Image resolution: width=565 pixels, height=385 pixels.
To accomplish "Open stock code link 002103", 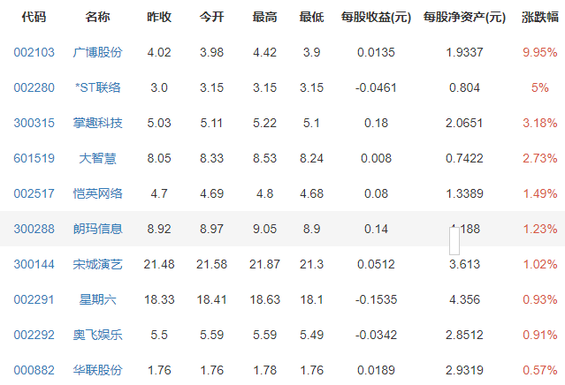I will pyautogui.click(x=34, y=52).
